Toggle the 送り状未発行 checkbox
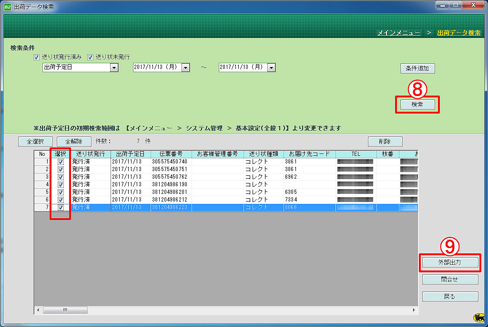 [x=90, y=57]
